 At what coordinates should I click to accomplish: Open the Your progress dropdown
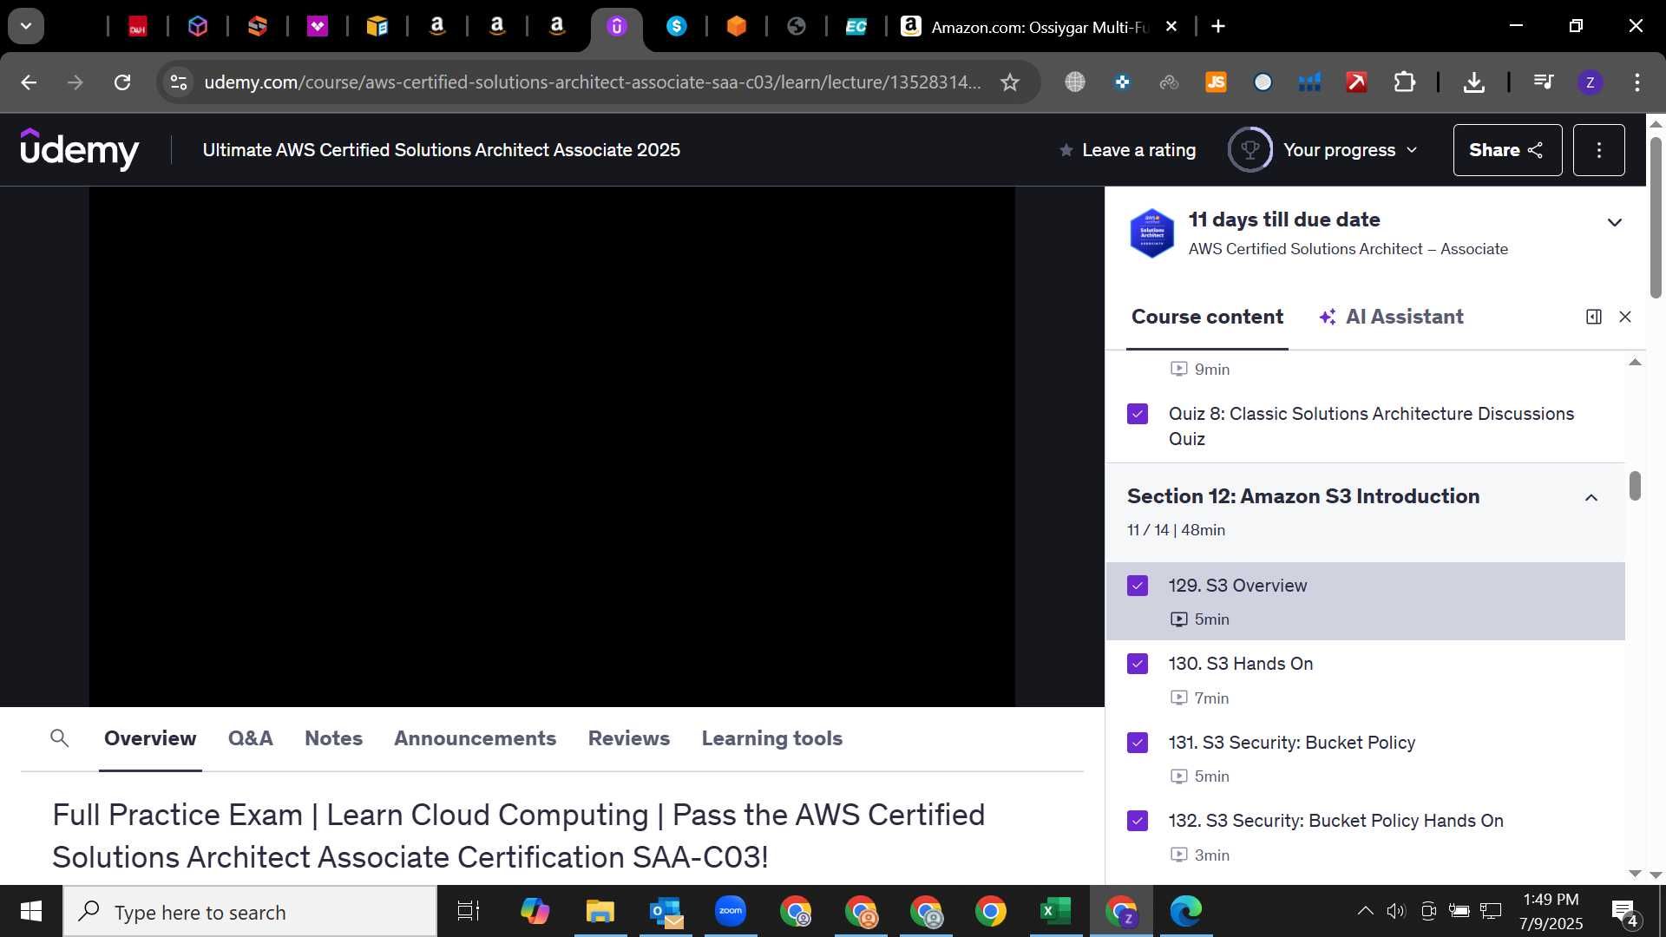tap(1349, 150)
